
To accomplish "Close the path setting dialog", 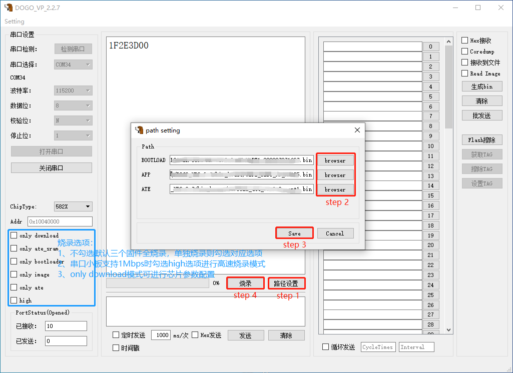I will (x=357, y=130).
